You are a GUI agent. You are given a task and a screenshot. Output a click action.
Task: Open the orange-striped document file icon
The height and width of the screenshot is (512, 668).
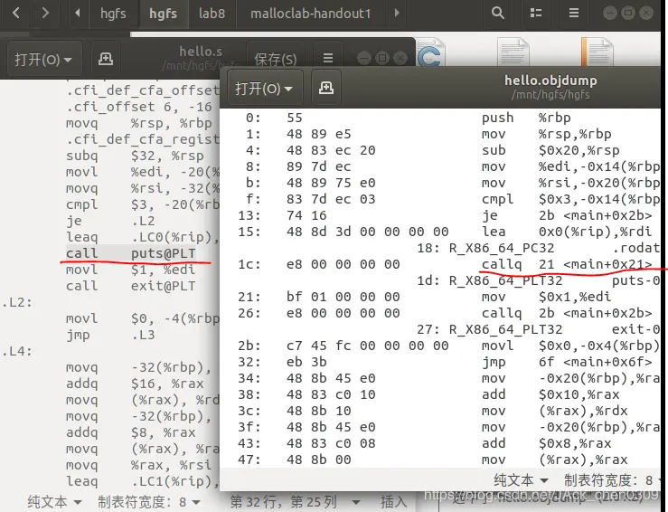pyautogui.click(x=597, y=52)
